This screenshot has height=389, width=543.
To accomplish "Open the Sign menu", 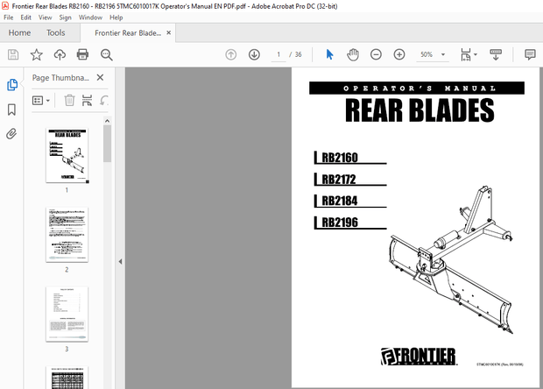I will coord(65,18).
